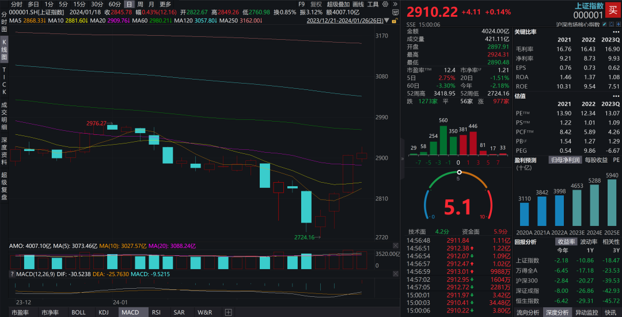Open MACD indicator help question mark
This screenshot has height=317, width=622.
point(12,274)
